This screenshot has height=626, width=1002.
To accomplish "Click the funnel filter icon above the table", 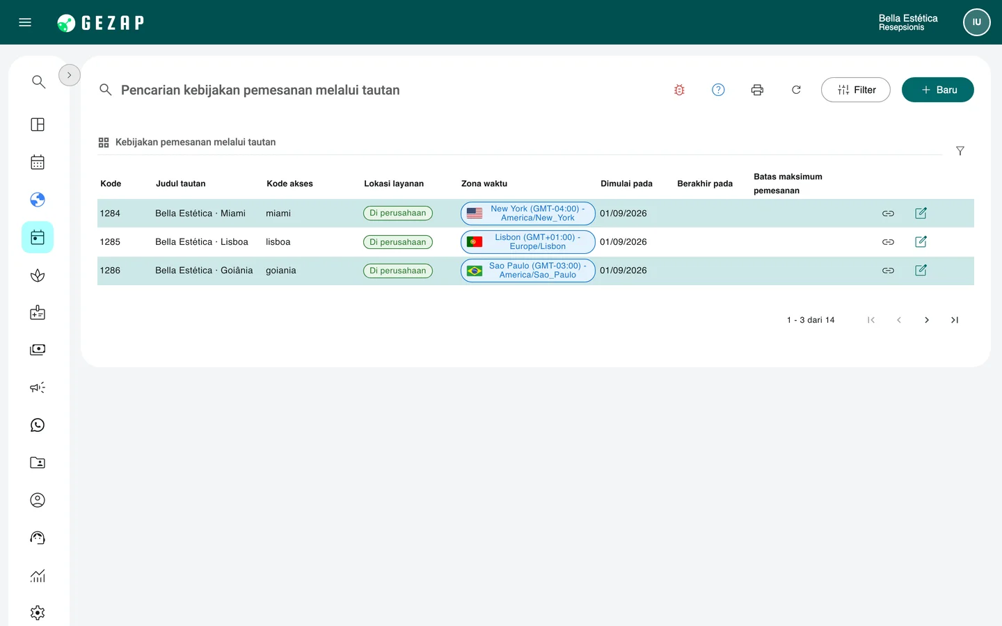I will (960, 151).
